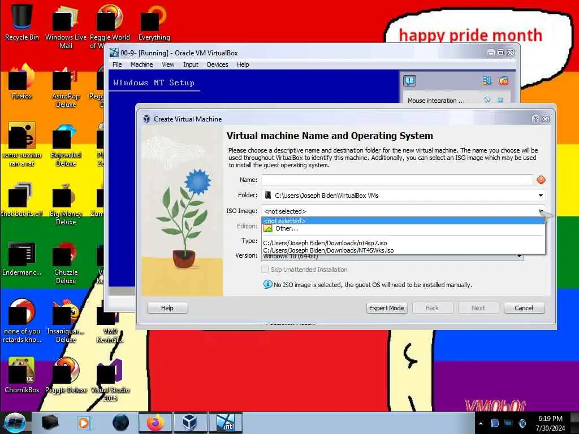Open 'some russian ran a rat' icon

(22, 145)
